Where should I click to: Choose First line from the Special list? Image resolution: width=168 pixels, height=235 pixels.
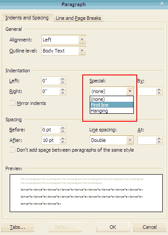pos(112,105)
